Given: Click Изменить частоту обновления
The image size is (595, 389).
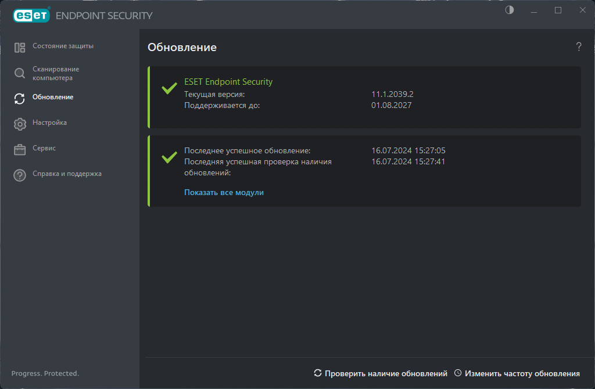Looking at the screenshot, I should (x=522, y=373).
